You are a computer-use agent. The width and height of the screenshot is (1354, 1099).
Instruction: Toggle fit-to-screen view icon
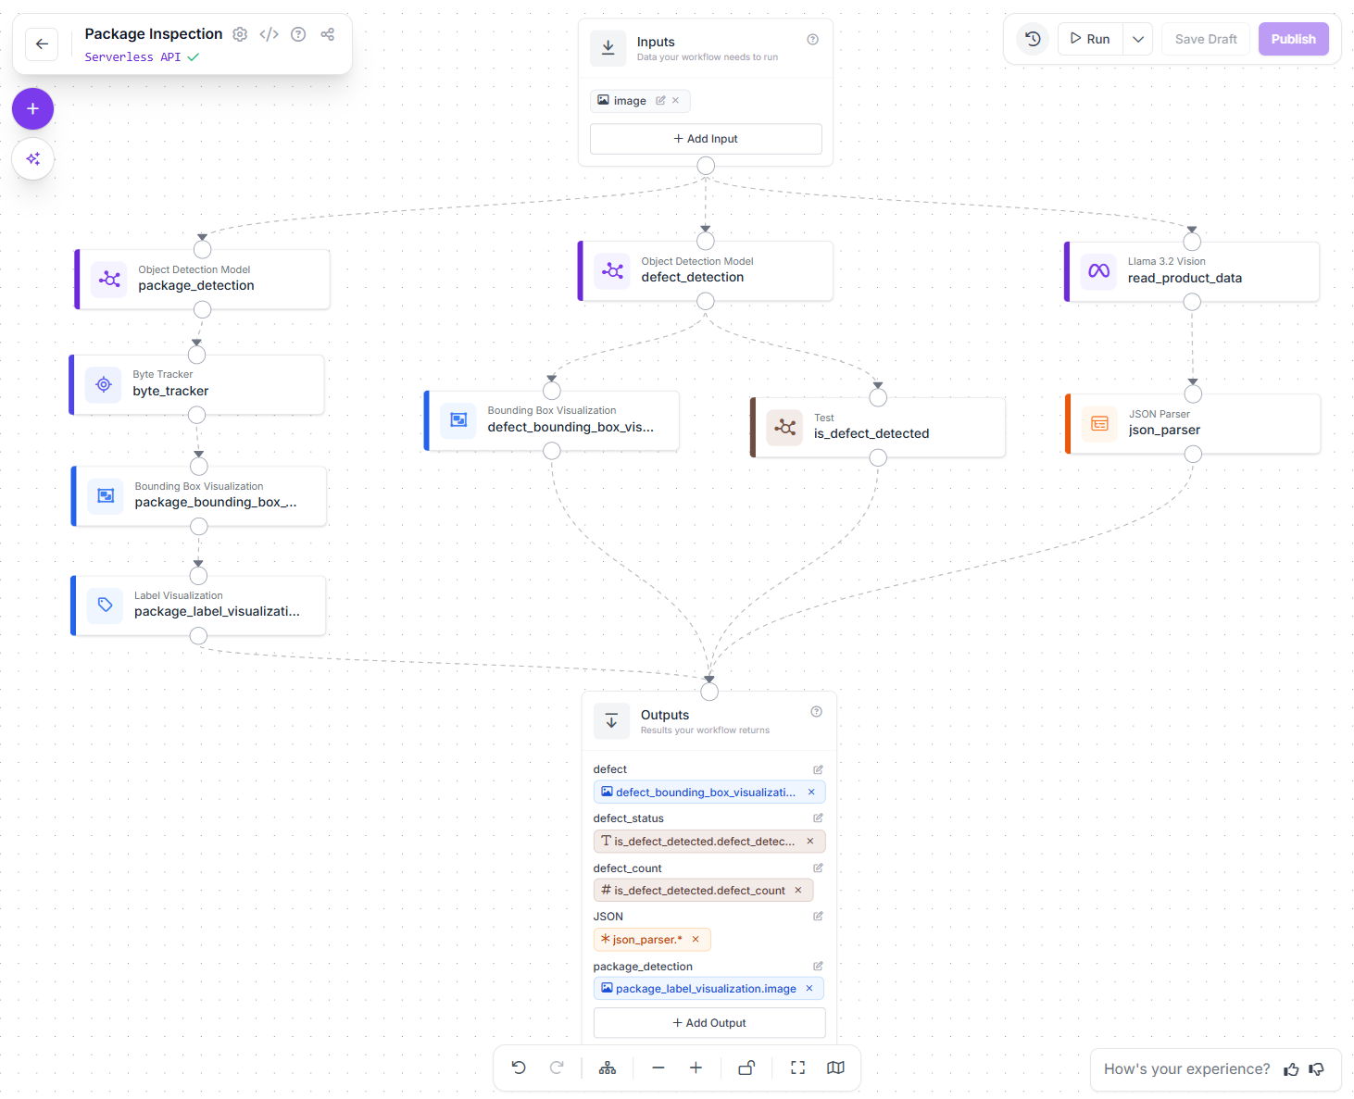[797, 1068]
